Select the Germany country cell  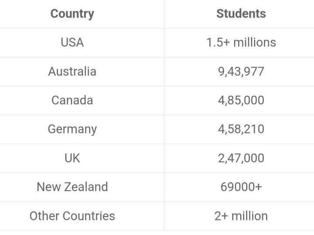[x=72, y=129]
